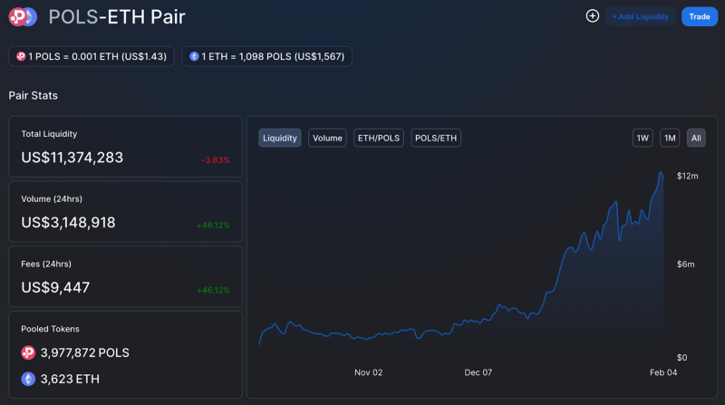Select the Fees value US$9,447
Viewport: 725px width, 405px height.
[x=55, y=287]
